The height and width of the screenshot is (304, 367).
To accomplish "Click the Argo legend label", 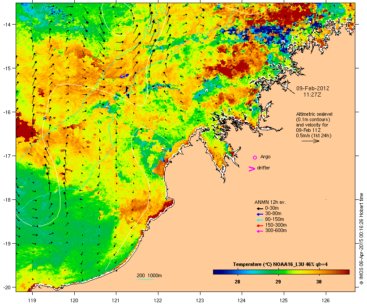I will tap(265, 156).
